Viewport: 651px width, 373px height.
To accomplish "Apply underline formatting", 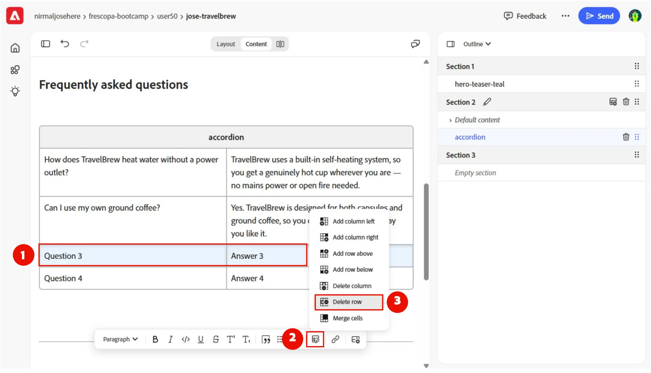I will point(201,339).
